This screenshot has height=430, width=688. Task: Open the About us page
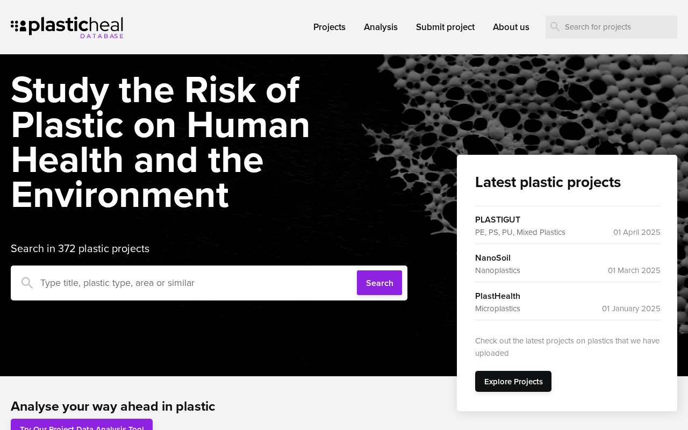tap(511, 27)
